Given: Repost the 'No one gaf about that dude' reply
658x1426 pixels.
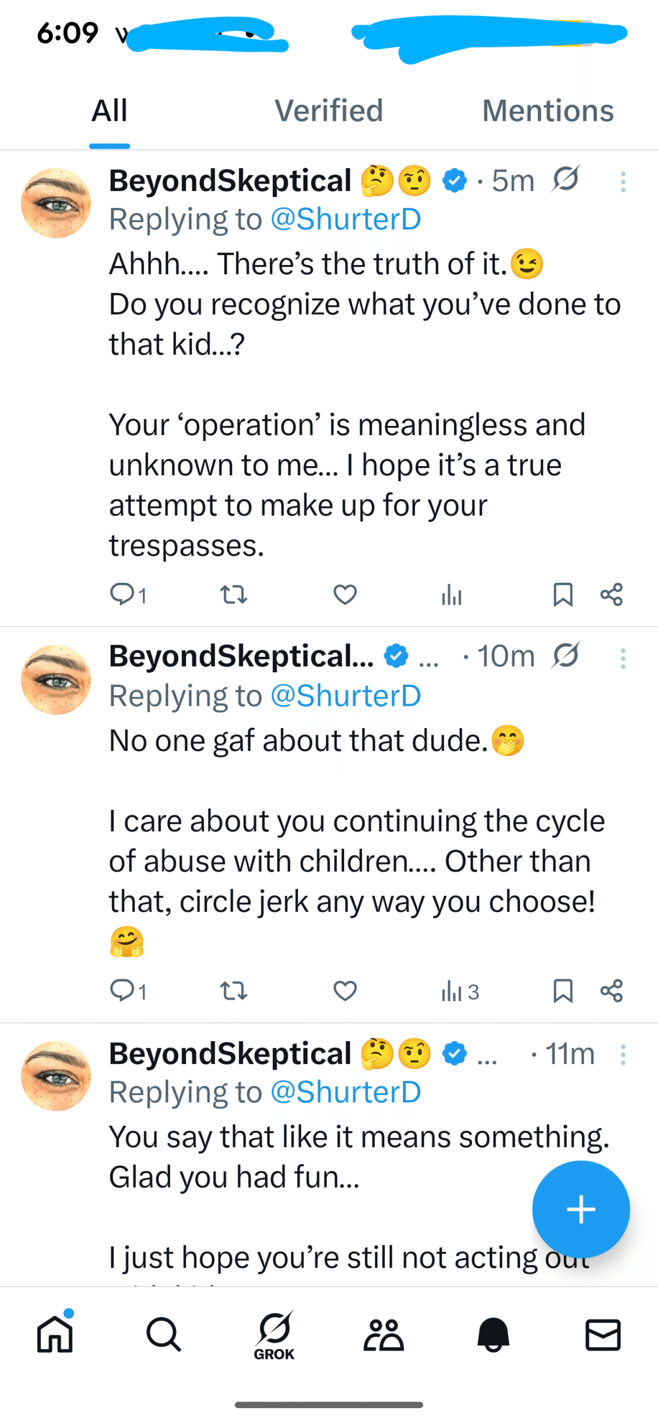Looking at the screenshot, I should [234, 991].
